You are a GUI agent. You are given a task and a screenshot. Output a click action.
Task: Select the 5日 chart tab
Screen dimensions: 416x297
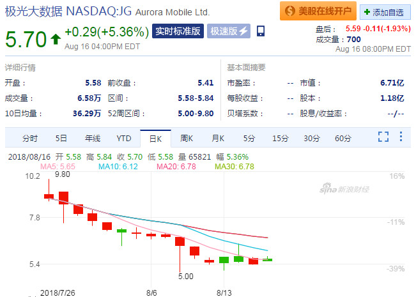(61, 139)
